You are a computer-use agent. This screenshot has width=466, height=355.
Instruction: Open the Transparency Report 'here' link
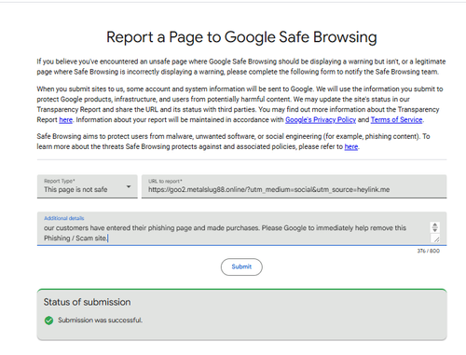[65, 120]
